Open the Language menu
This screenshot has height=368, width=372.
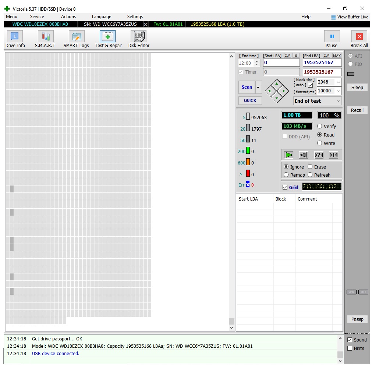(102, 17)
